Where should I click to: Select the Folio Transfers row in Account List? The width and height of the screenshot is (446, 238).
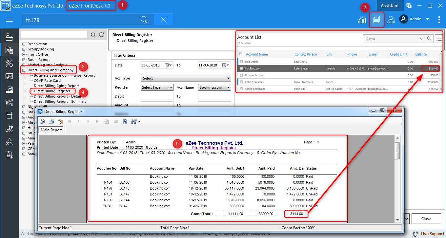coord(339,82)
